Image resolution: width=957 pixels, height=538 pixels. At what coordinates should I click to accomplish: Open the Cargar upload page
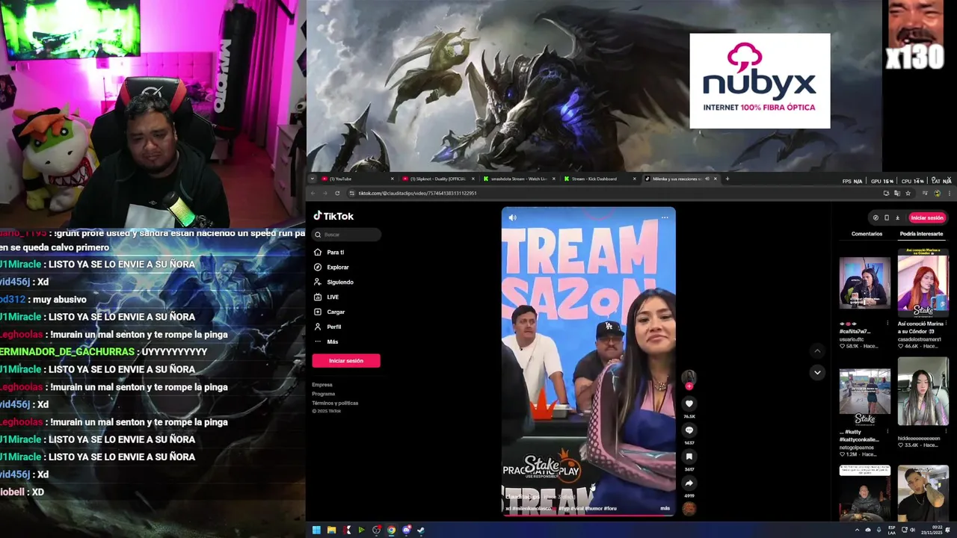329,312
